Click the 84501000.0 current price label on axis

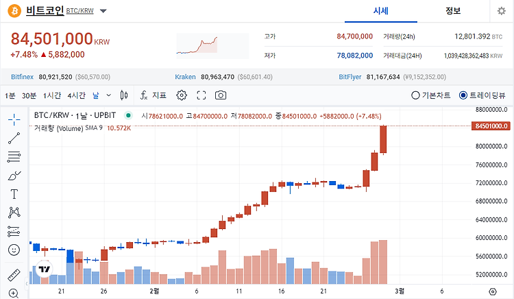coord(491,126)
